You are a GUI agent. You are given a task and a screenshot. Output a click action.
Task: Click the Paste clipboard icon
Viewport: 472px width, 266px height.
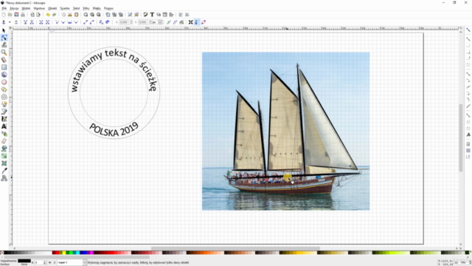point(77,15)
